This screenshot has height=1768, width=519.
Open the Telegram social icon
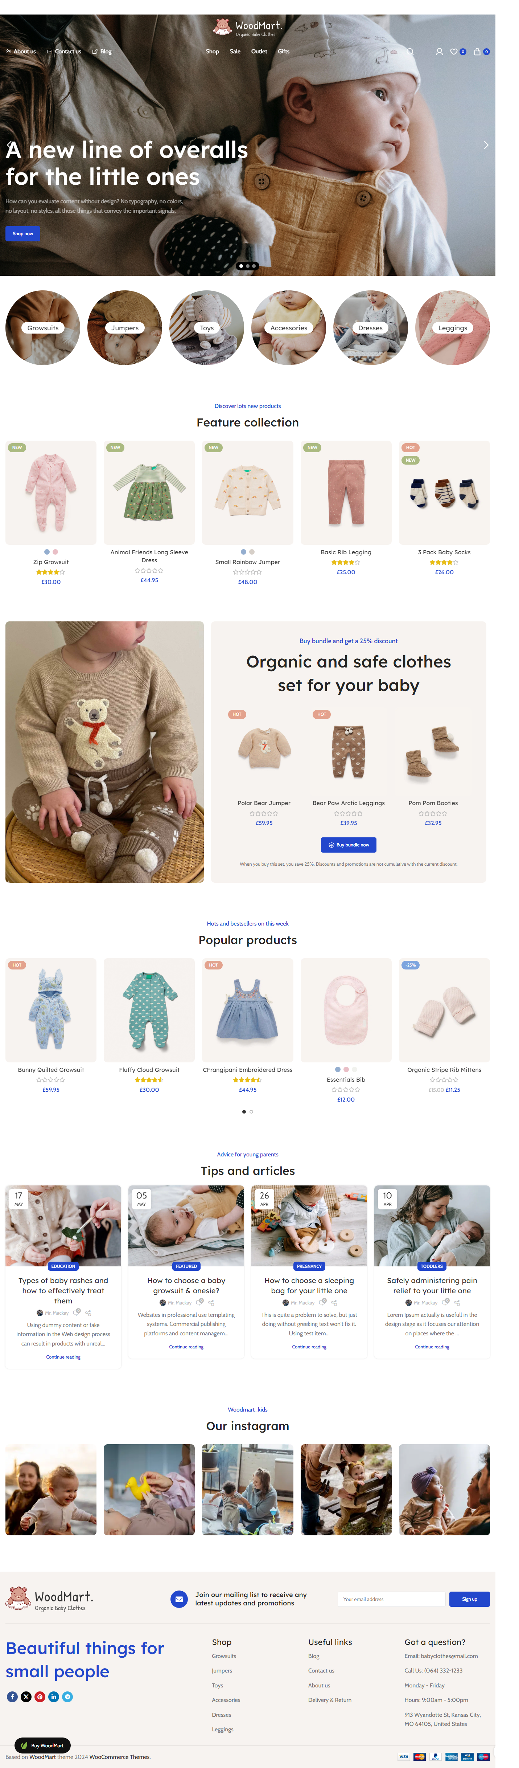67,1696
